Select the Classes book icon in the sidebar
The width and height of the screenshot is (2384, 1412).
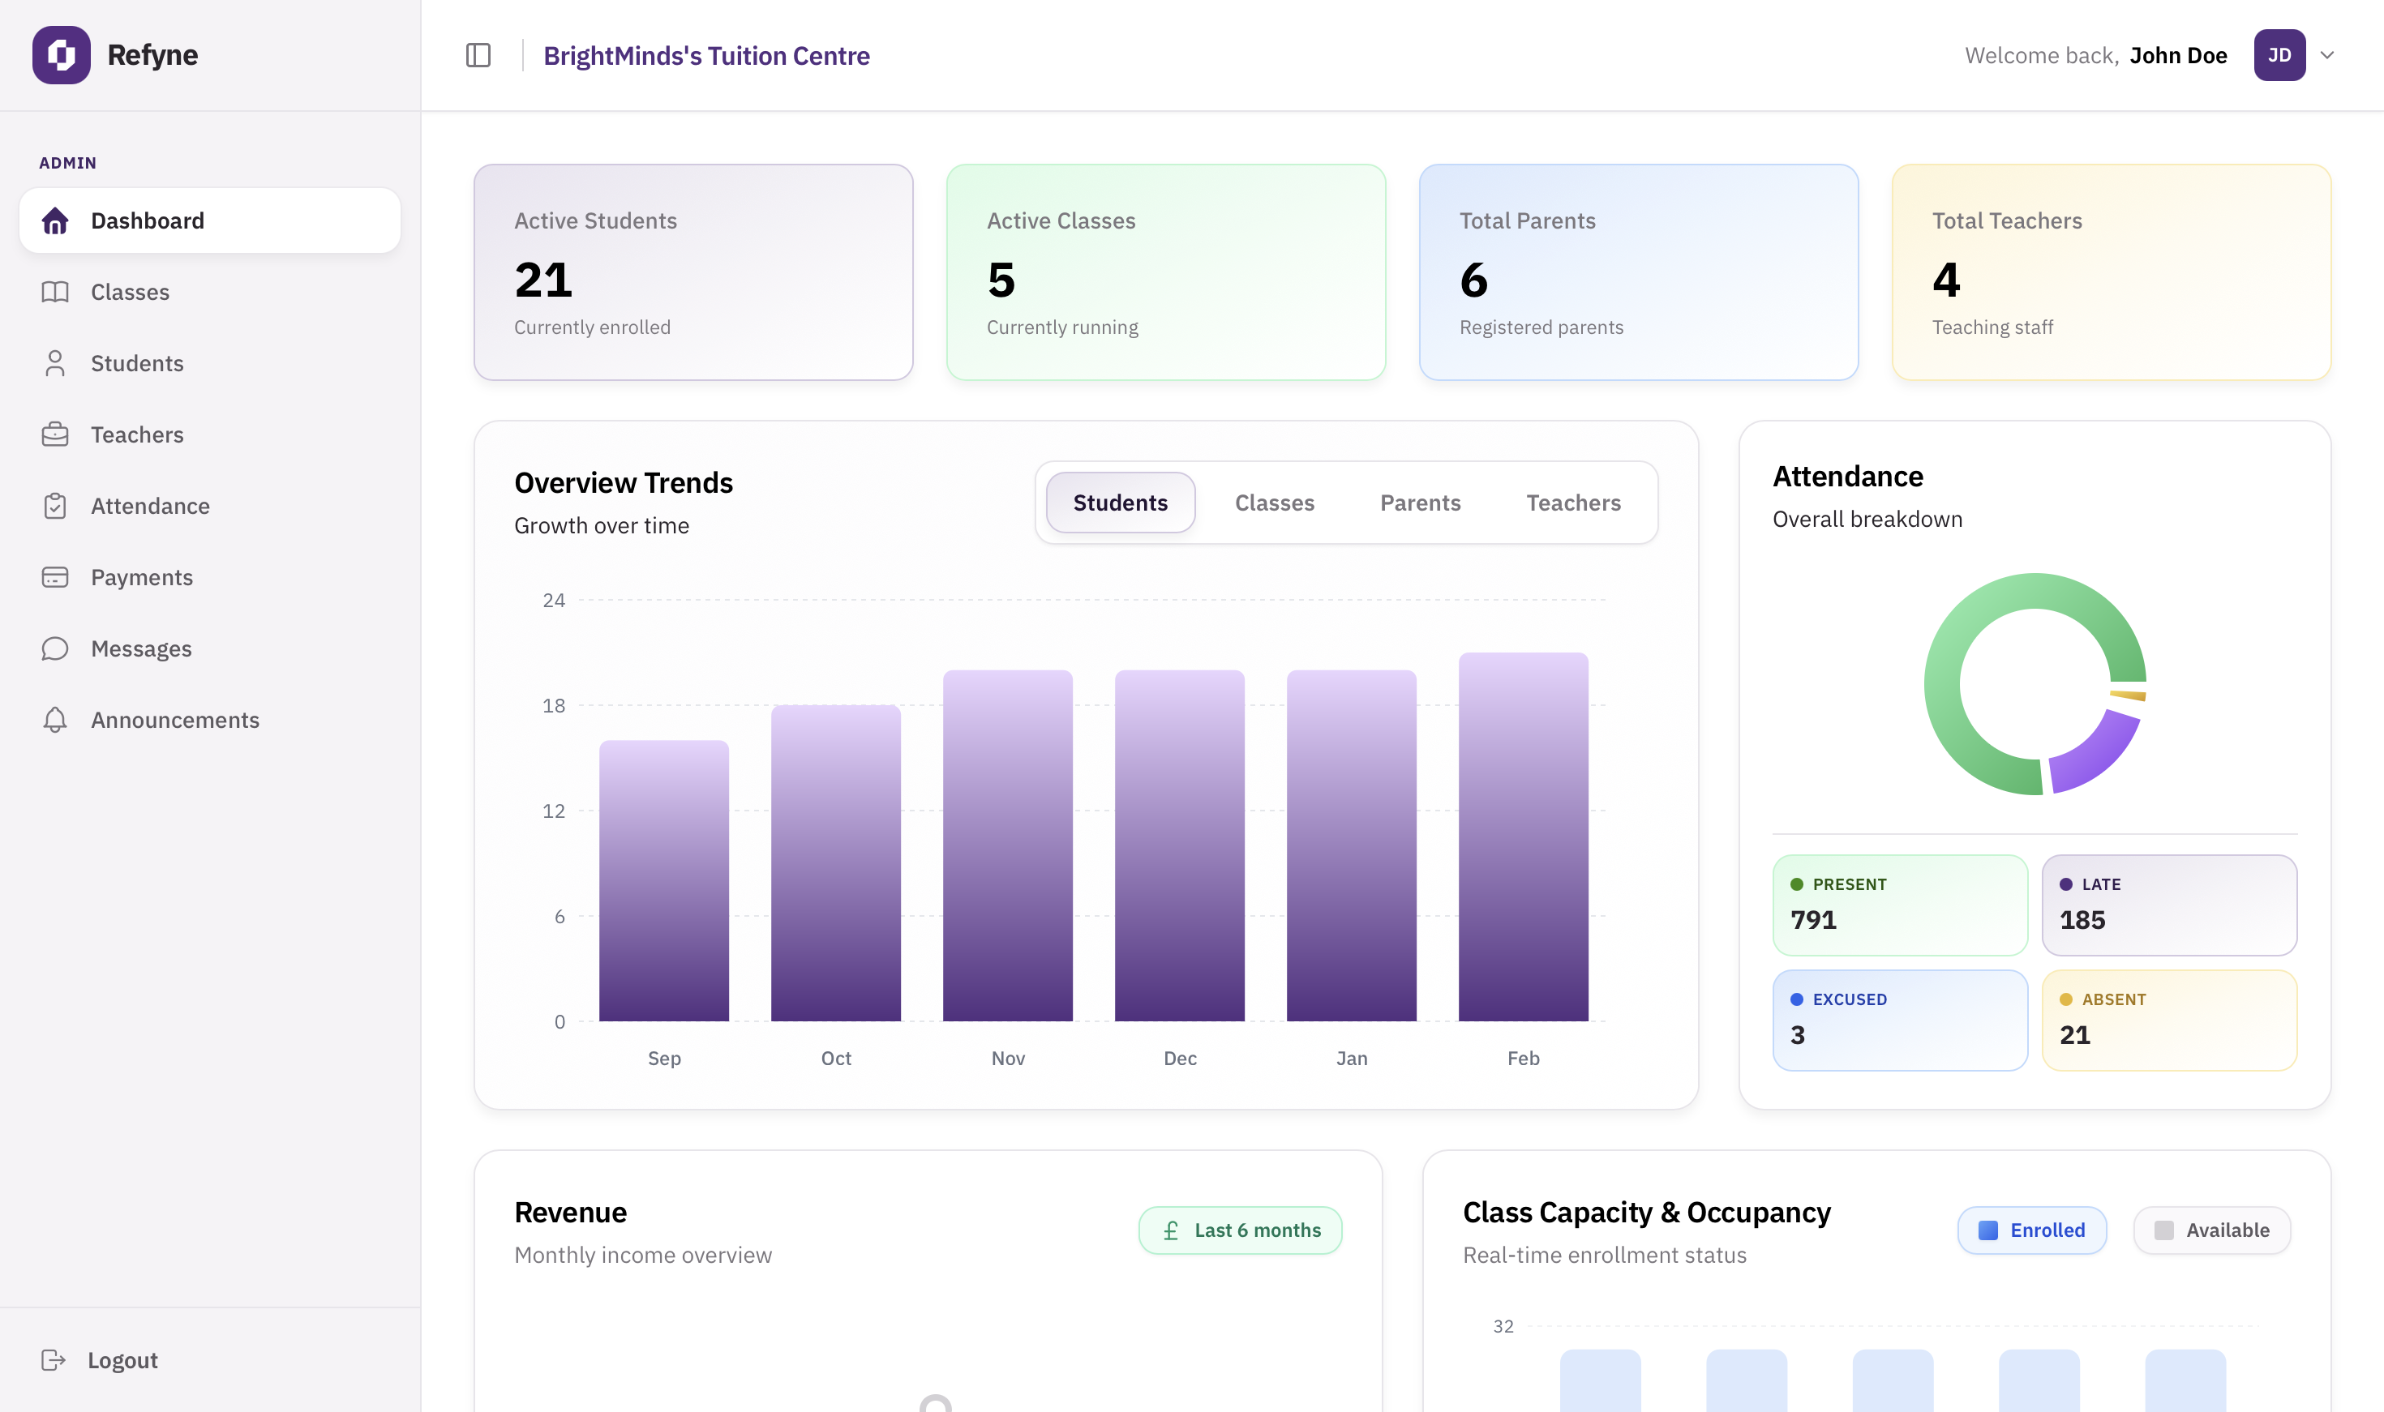[54, 291]
